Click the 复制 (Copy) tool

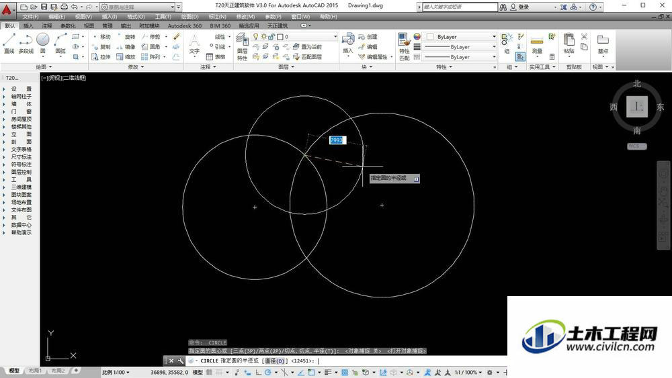[101, 46]
